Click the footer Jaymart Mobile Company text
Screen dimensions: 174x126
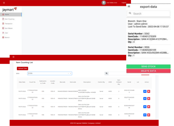pos(85,123)
